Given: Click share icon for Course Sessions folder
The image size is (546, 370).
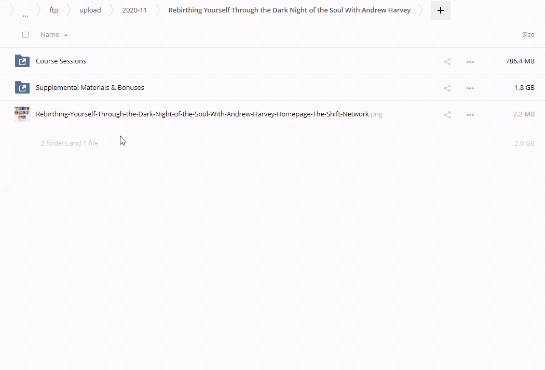Looking at the screenshot, I should coord(447,61).
